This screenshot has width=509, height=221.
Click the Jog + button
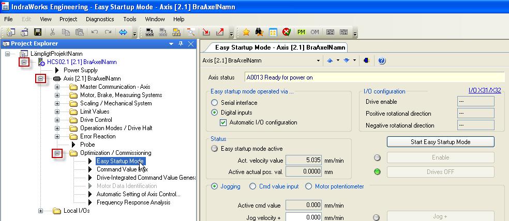point(441,216)
